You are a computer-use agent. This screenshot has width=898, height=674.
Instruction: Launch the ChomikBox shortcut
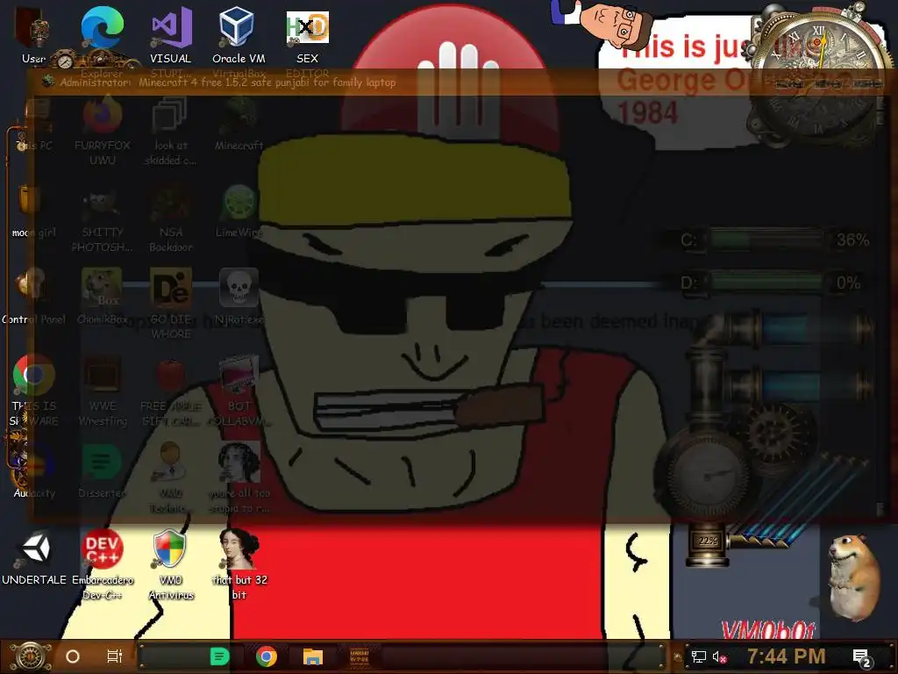tap(103, 297)
